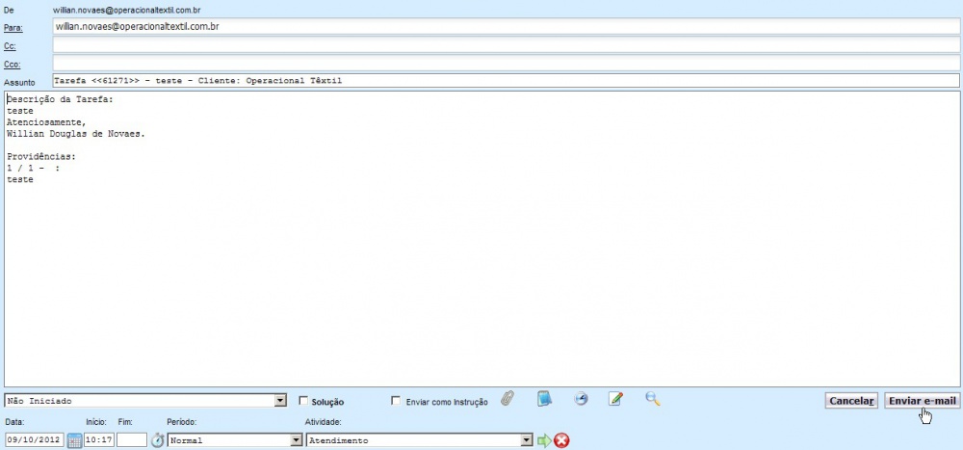This screenshot has width=963, height=450.
Task: Click into the Assunto subject field
Action: click(506, 81)
